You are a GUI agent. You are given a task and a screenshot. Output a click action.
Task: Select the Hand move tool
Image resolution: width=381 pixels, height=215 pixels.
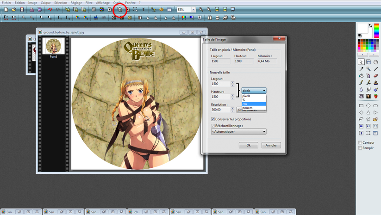(x=375, y=61)
